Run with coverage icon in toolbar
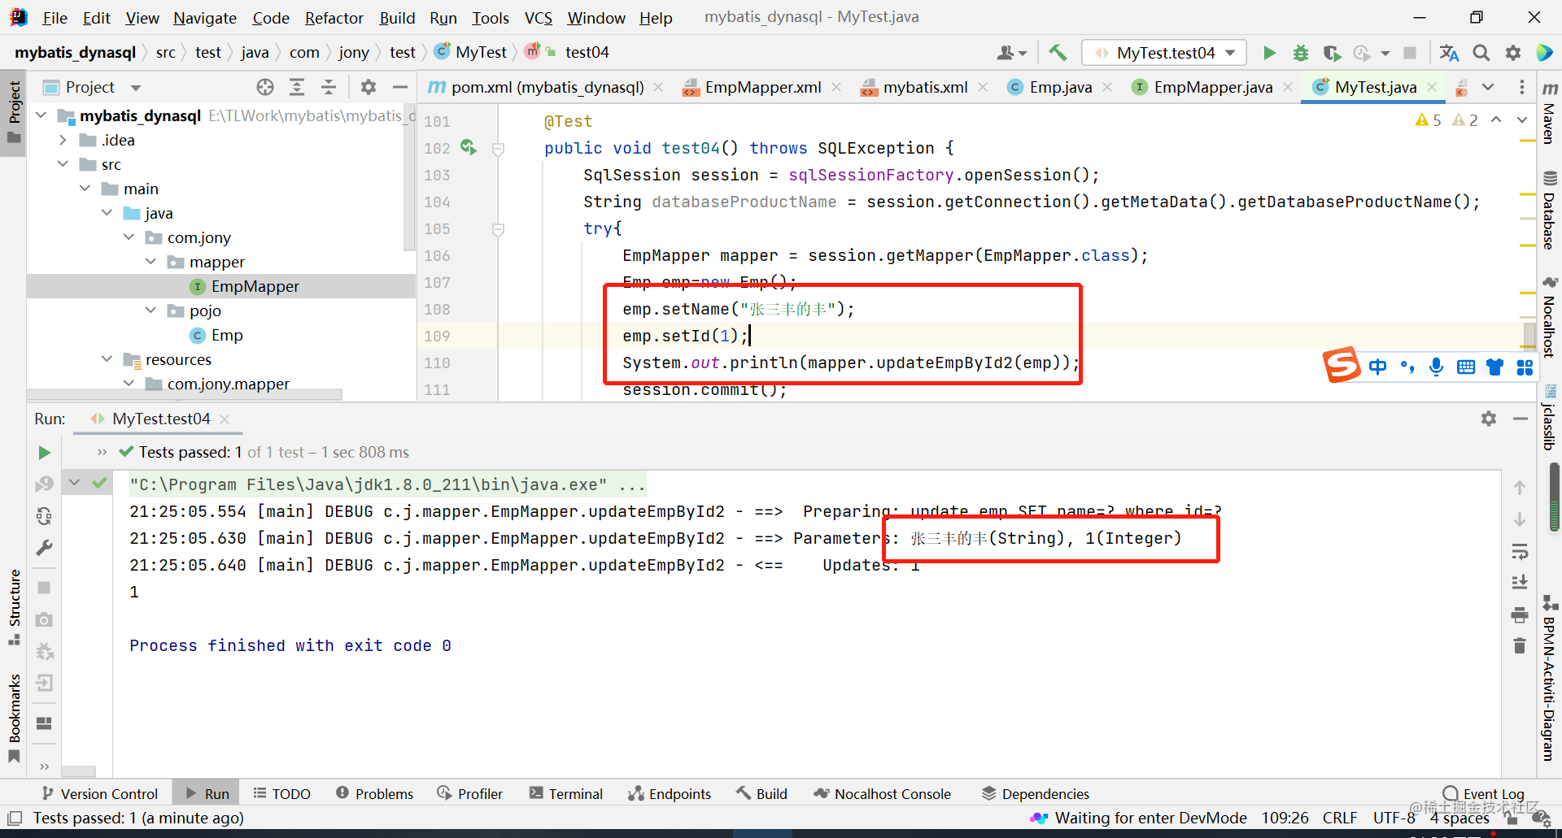Image resolution: width=1562 pixels, height=838 pixels. click(x=1332, y=53)
